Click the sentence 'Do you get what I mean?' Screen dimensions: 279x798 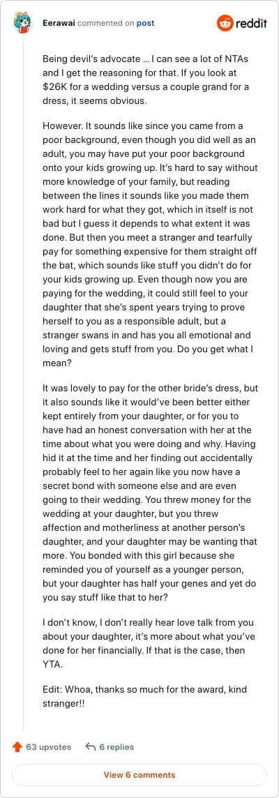150,358
